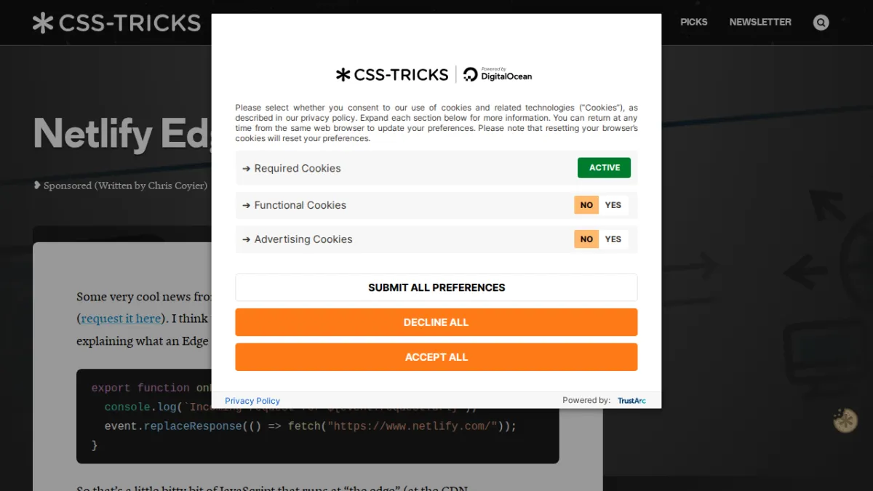The image size is (873, 491).
Task: Open the PICKS menu item
Action: click(693, 22)
